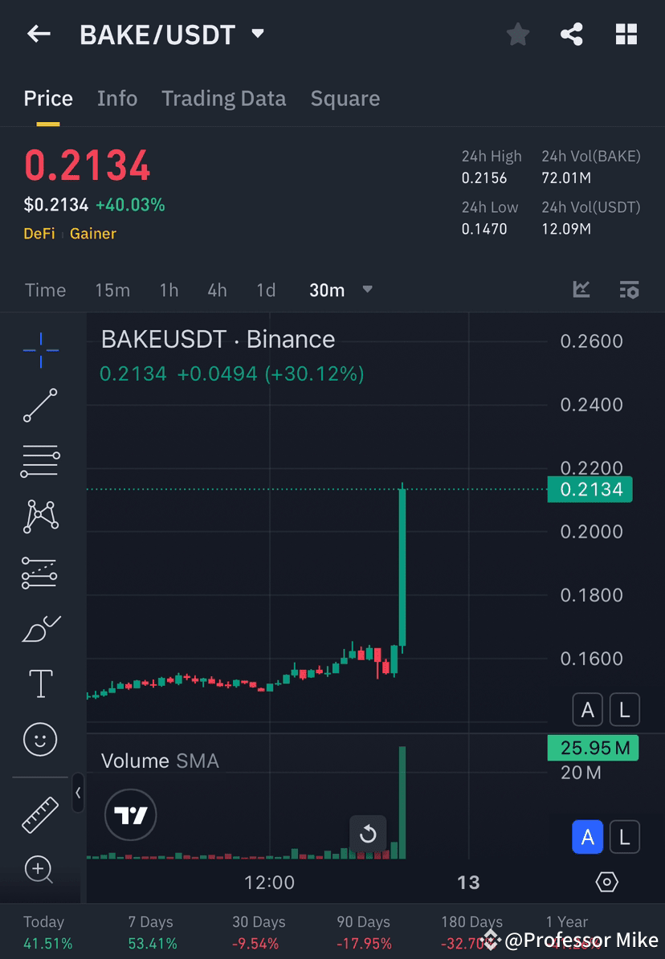Open the Square tab
This screenshot has width=665, height=959.
[345, 98]
